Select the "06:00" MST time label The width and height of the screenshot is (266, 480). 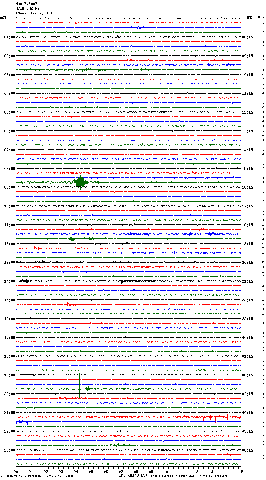pos(10,131)
